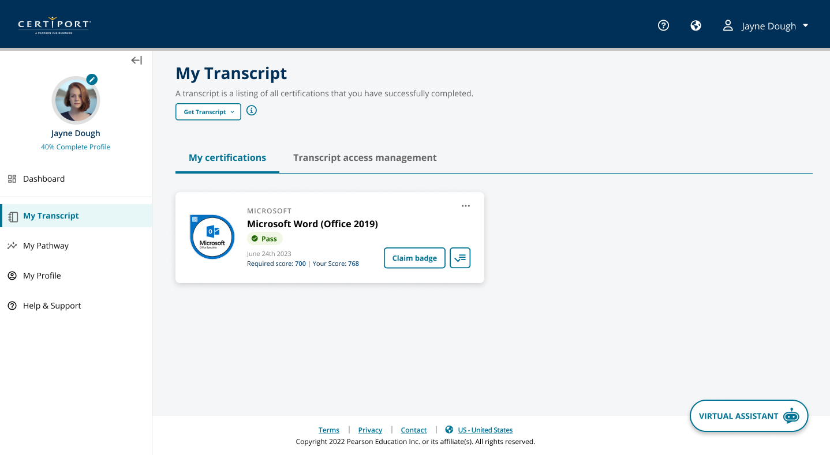Switch to Transcript access management tab
Screen dimensions: 830x455
tap(365, 157)
